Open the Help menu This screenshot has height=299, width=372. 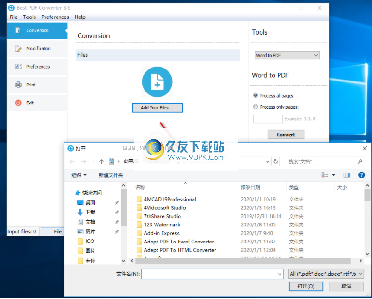(x=80, y=17)
